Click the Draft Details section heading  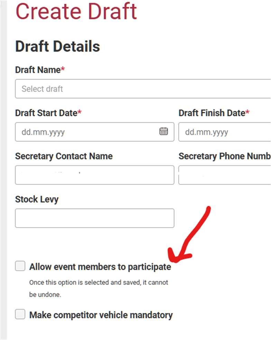[57, 46]
